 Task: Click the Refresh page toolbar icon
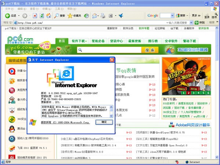(x=42, y=16)
